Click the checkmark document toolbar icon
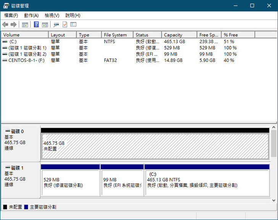This screenshot has width=278, height=220. click(65, 25)
